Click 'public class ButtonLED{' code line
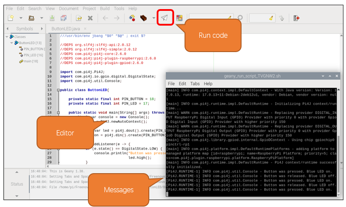The image size is (346, 207). point(84,90)
